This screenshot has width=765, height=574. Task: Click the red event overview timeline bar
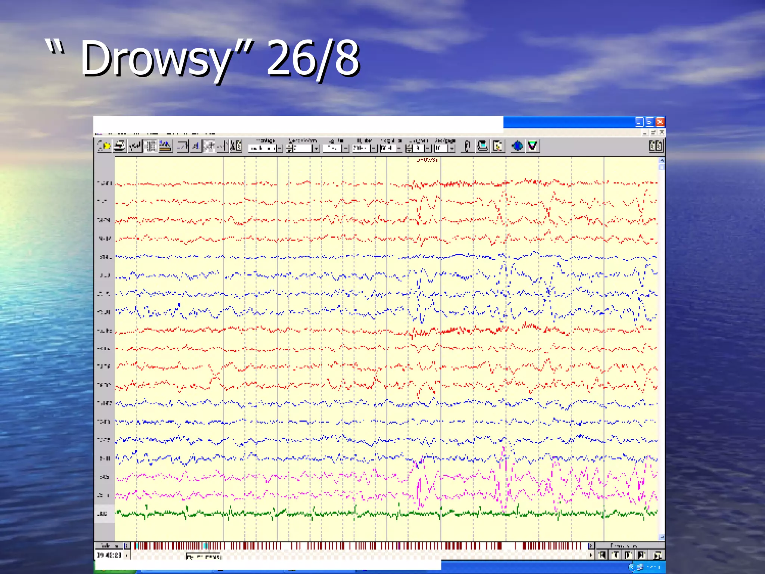361,546
